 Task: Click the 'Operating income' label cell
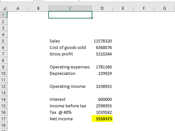click(70, 86)
